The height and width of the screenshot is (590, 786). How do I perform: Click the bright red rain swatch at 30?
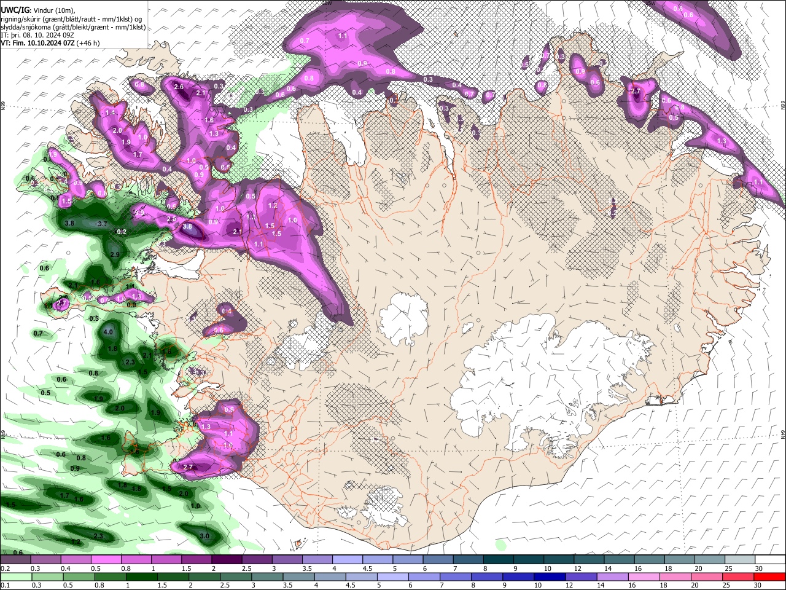pyautogui.click(x=769, y=577)
